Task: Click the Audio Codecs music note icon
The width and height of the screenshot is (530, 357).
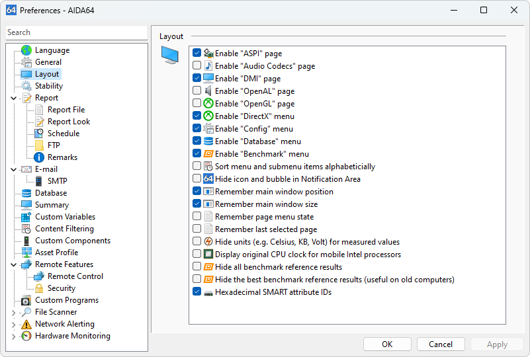Action: coord(208,66)
